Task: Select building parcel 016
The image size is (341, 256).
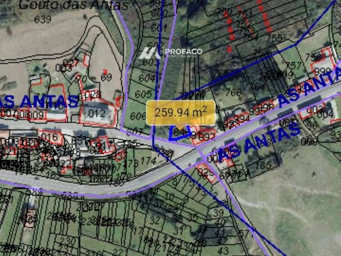Action: pyautogui.click(x=50, y=137)
